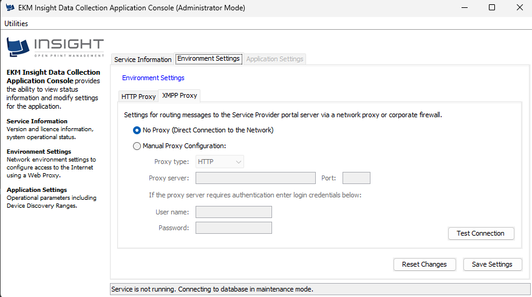Viewport: 532px width, 297px height.
Task: Click the EKM Insight title bar app icon
Action: coord(10,7)
